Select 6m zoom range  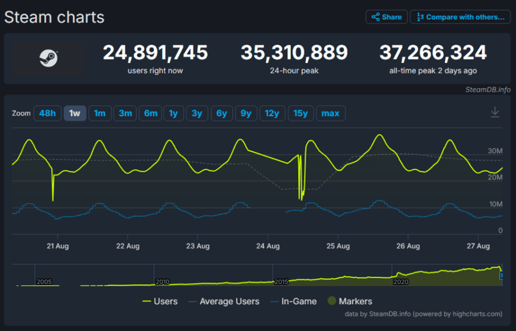150,113
